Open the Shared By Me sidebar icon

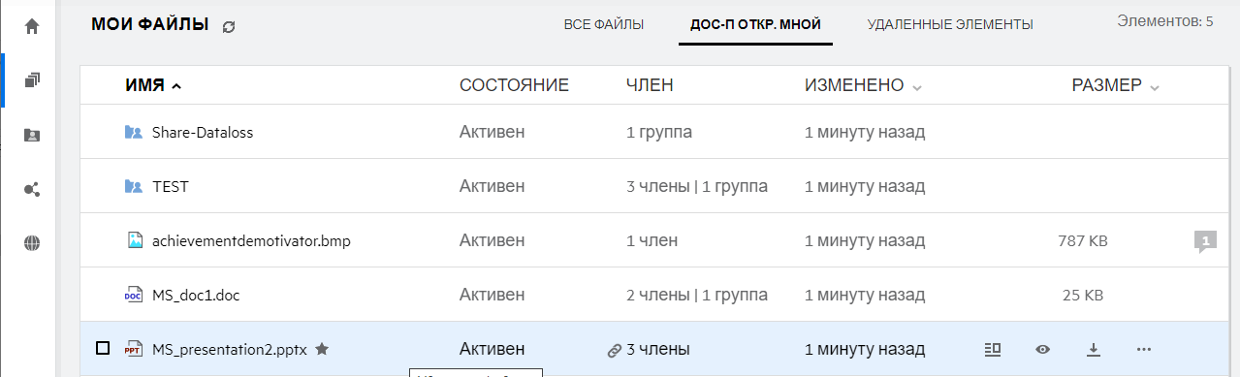point(32,189)
